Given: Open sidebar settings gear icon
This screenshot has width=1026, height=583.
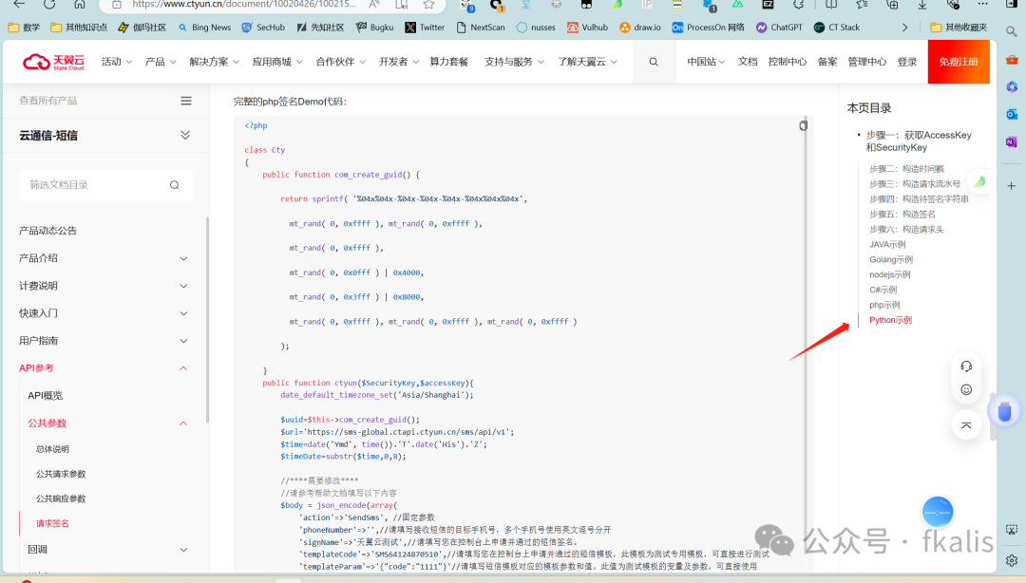Looking at the screenshot, I should [x=1012, y=561].
